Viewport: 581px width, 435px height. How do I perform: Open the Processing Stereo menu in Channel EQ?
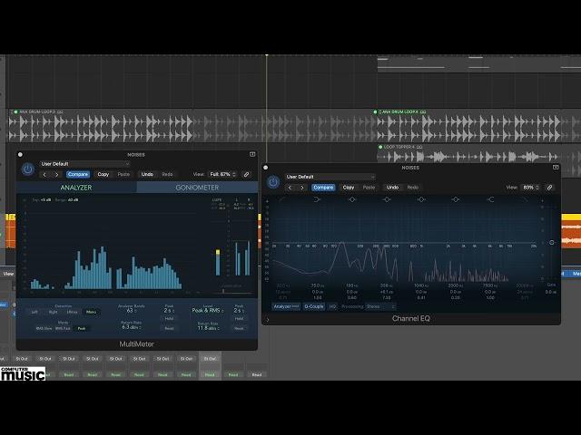pyautogui.click(x=380, y=306)
